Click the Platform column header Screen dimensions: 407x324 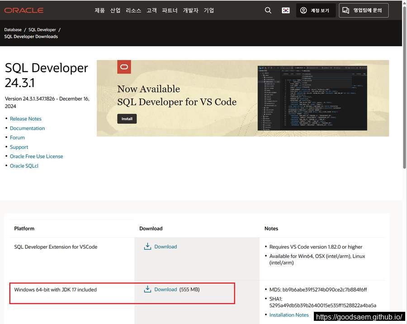click(24, 228)
